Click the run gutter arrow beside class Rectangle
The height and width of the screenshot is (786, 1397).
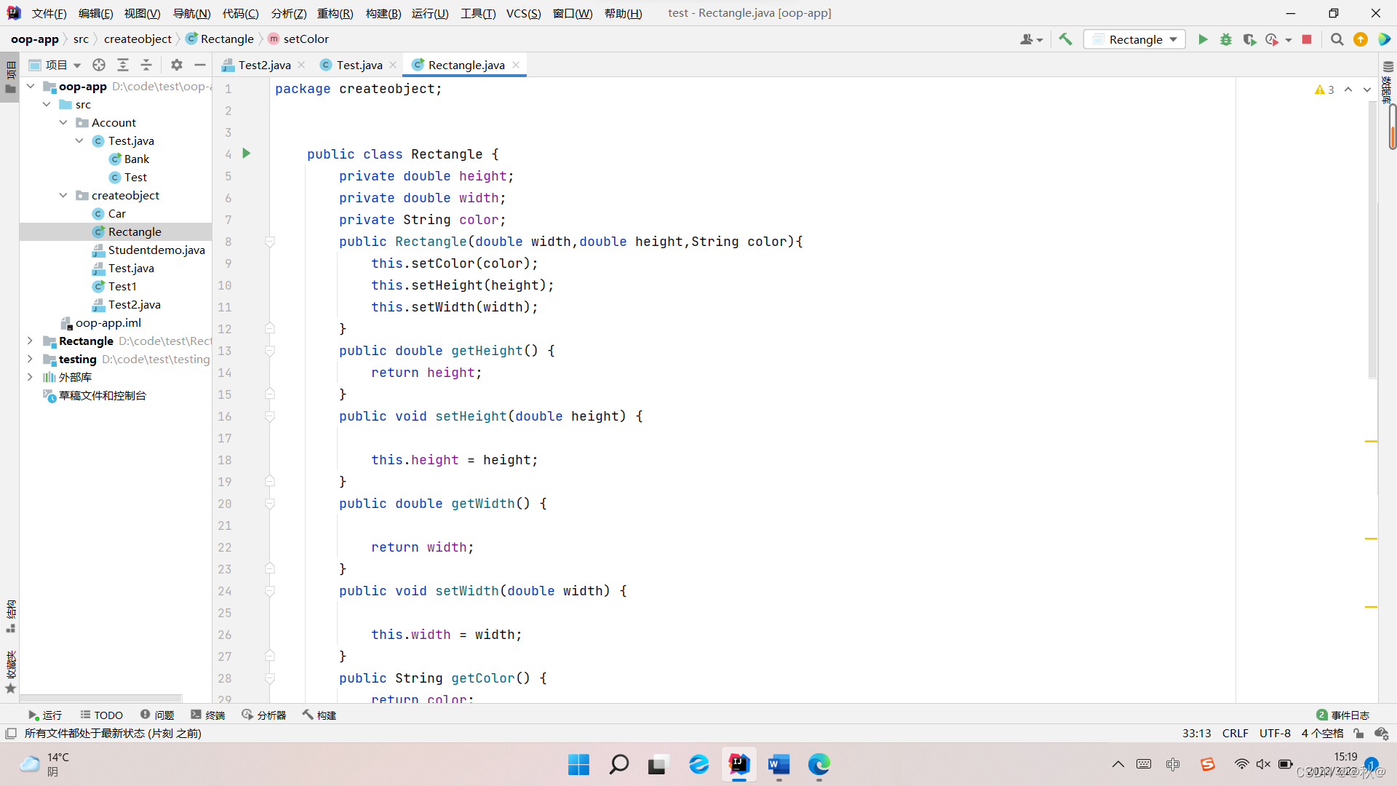tap(247, 154)
